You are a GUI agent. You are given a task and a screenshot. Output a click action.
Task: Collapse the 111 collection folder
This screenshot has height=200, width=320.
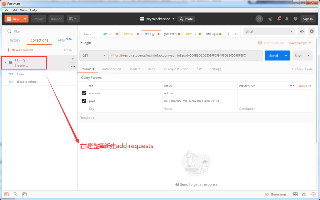pyautogui.click(x=5, y=62)
